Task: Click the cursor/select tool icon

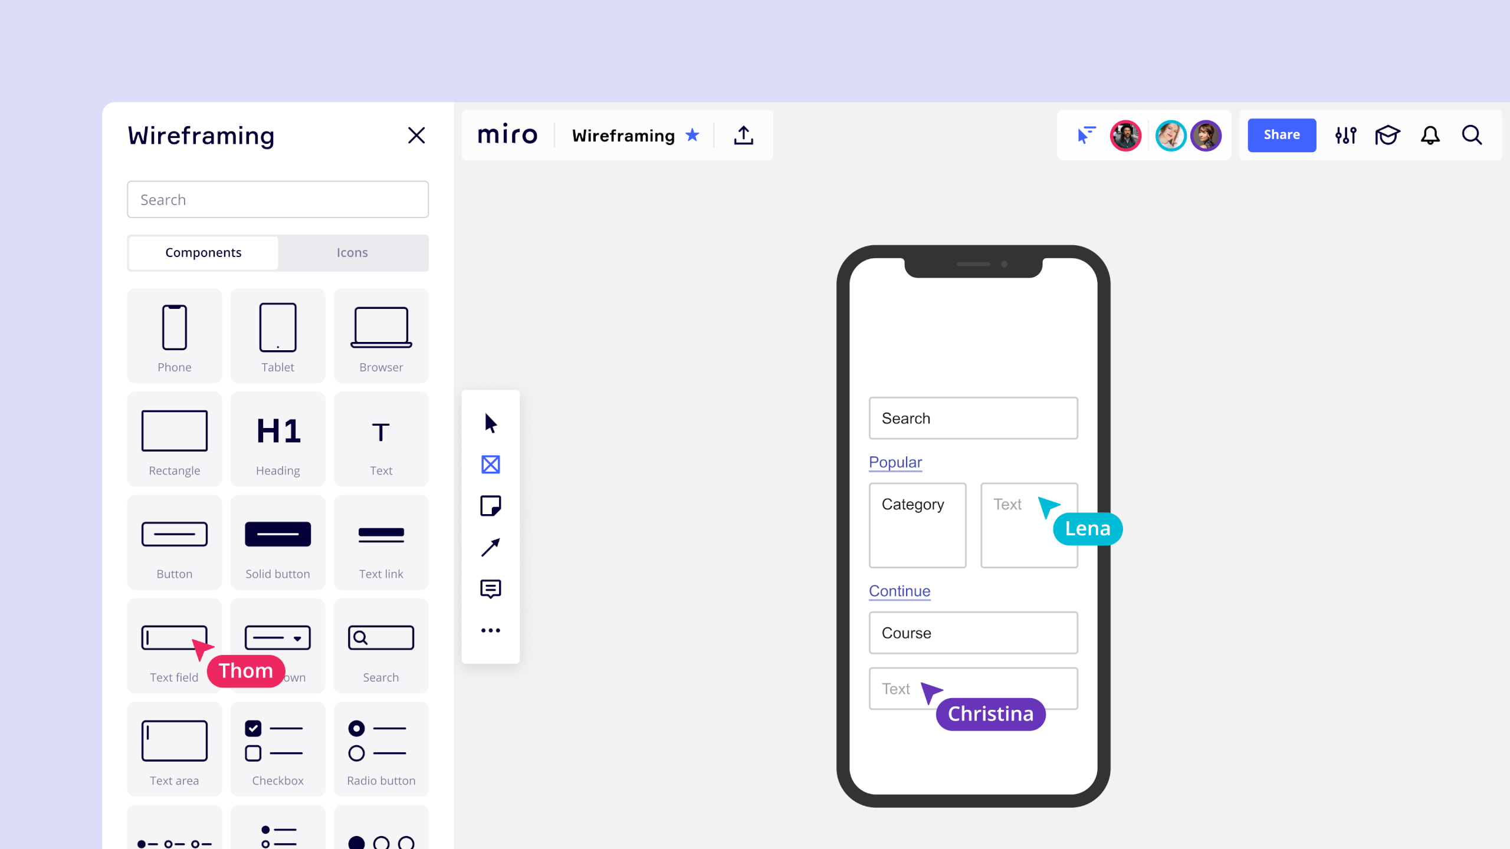Action: click(x=491, y=423)
